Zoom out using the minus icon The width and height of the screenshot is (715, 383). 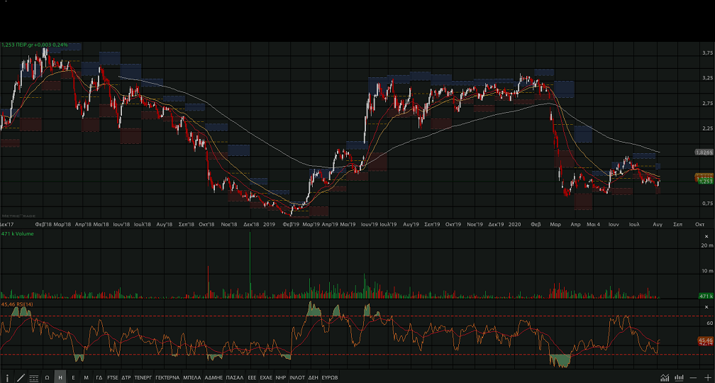pyautogui.click(x=693, y=377)
